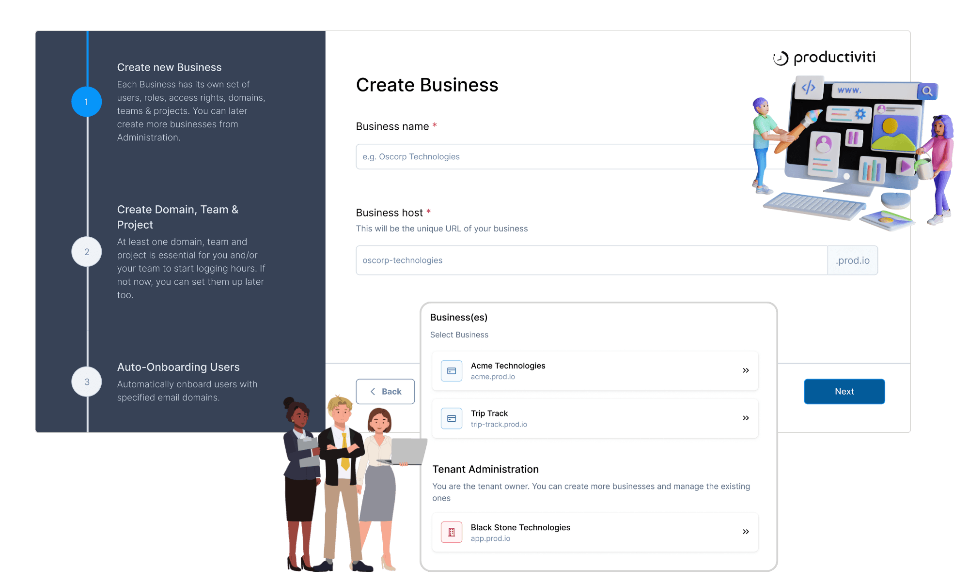Select the Trip Track business name
Viewport: 969px width, 581px height.
pyautogui.click(x=489, y=413)
